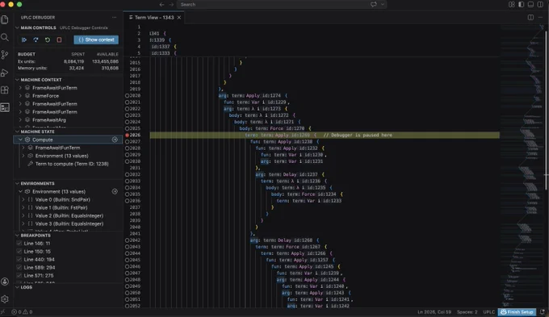Image resolution: width=549 pixels, height=317 pixels.
Task: Click the go back navigation arrow
Action: click(161, 5)
